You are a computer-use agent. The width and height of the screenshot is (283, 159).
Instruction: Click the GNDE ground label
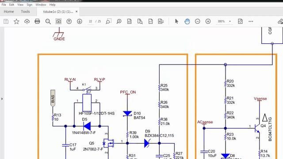point(59,39)
